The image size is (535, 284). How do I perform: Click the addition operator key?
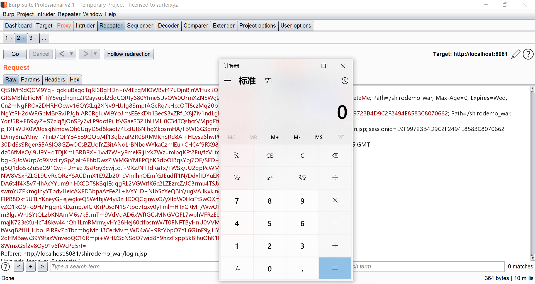(x=335, y=246)
